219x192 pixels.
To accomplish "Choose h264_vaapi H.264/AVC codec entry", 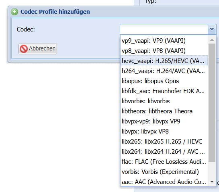I will (164, 71).
